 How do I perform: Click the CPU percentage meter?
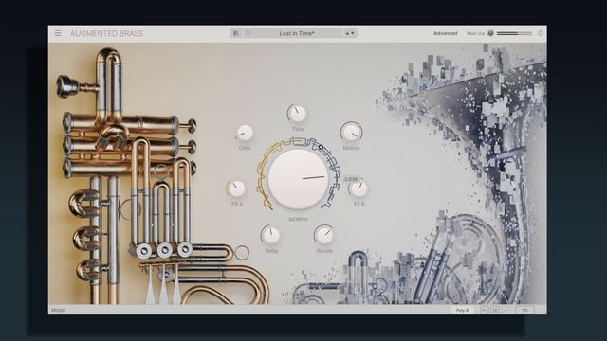[525, 310]
